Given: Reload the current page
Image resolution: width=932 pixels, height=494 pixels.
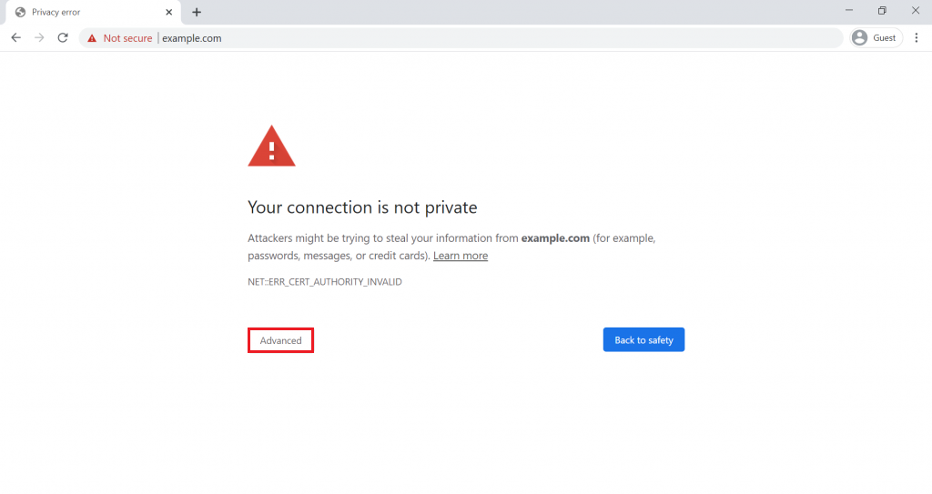Looking at the screenshot, I should click(63, 38).
